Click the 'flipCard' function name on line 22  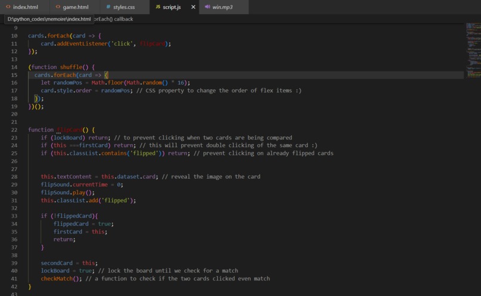pos(70,130)
